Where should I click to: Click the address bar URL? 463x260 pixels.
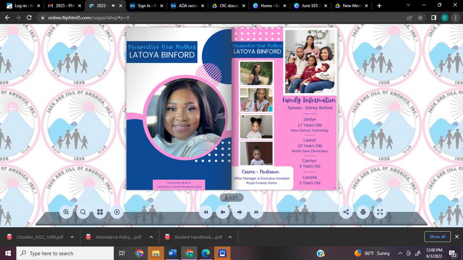[89, 18]
